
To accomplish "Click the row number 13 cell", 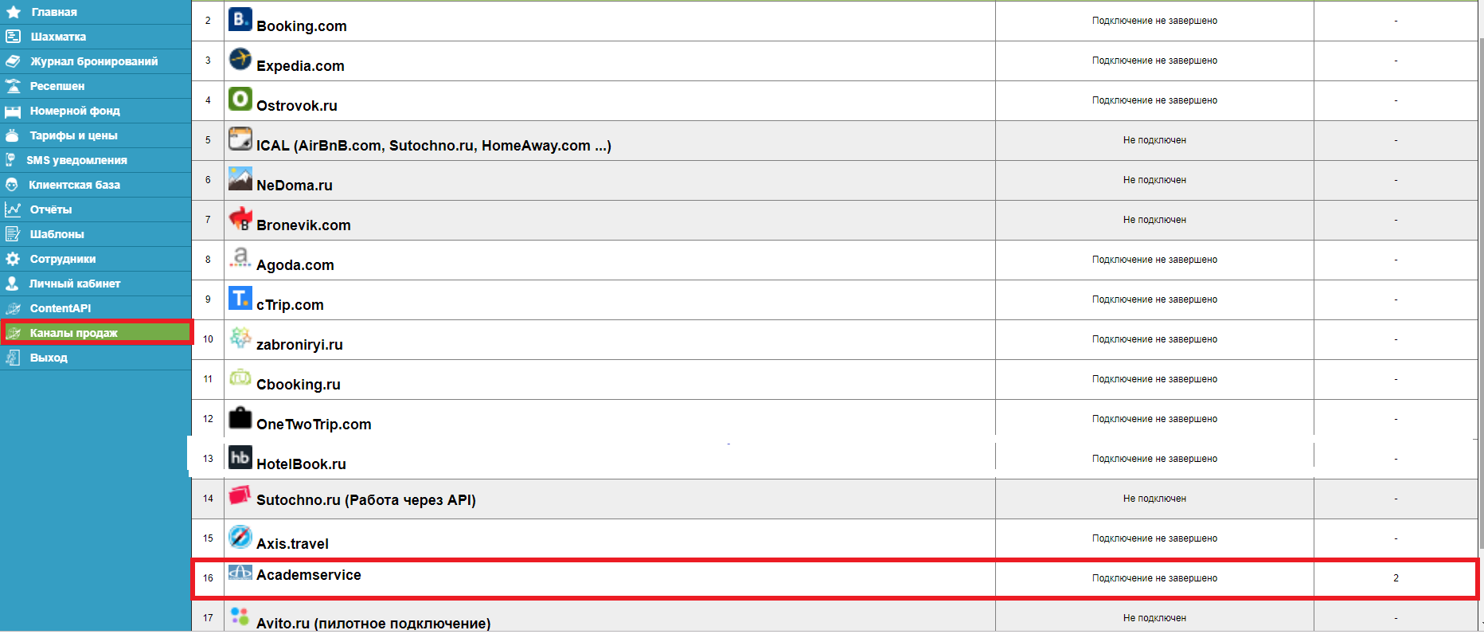I will tap(208, 459).
